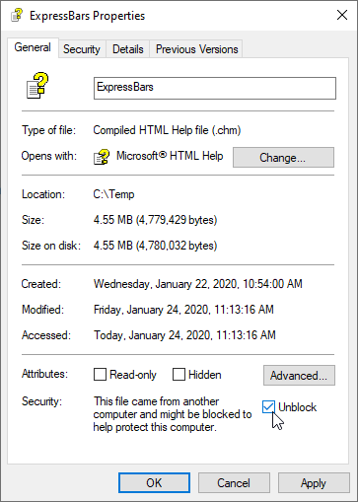
Task: Open the Advanced... attributes dialog
Action: coord(299,375)
